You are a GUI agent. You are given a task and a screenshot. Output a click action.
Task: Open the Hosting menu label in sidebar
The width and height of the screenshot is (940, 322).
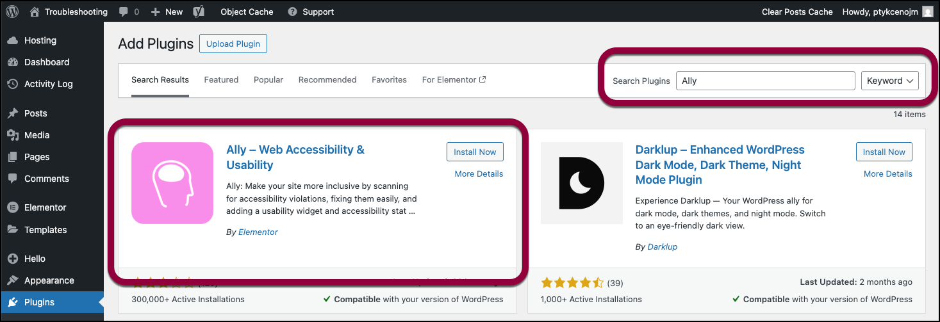coord(40,40)
